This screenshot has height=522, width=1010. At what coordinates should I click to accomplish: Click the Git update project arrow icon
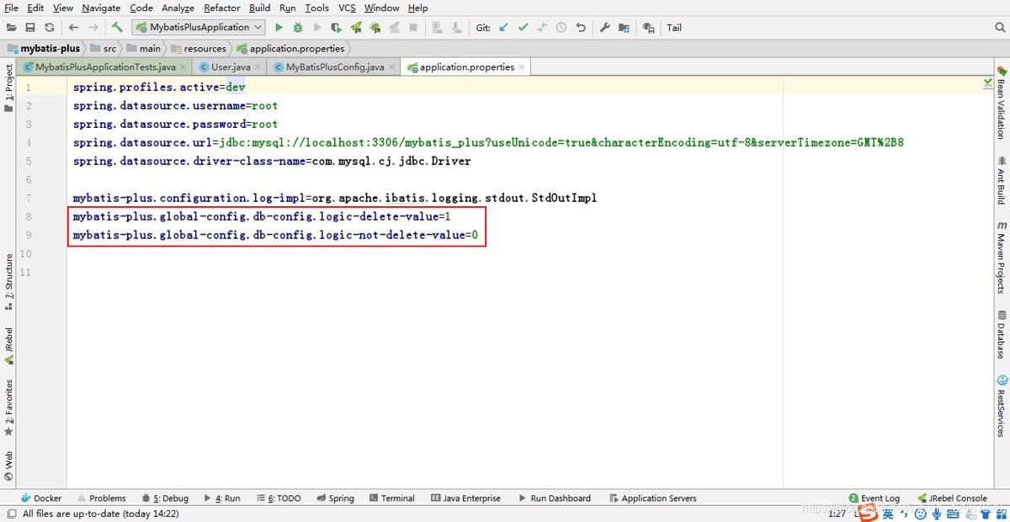click(x=503, y=28)
